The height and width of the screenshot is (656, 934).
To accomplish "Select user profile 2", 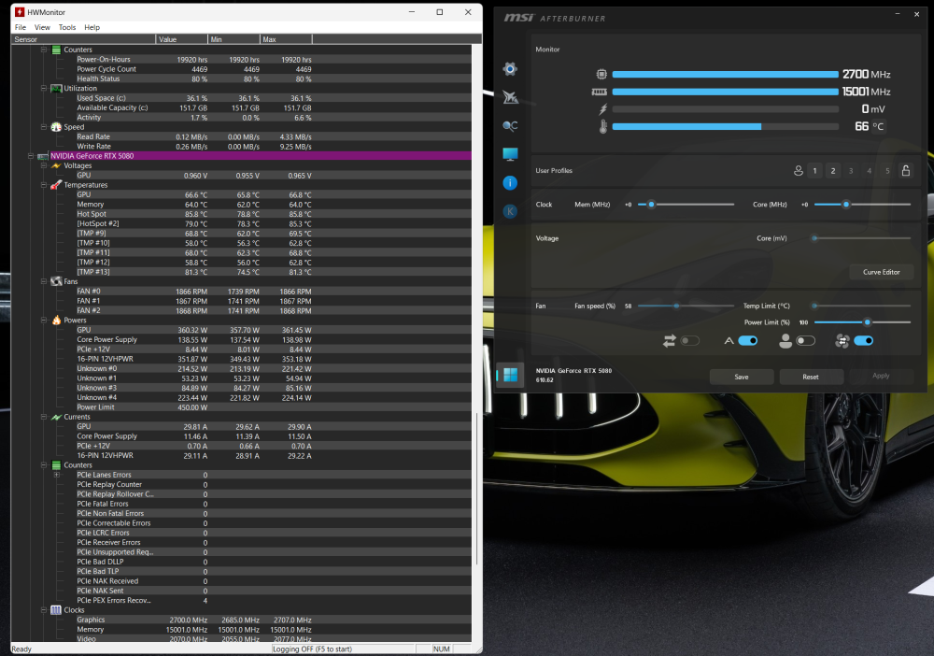I will (x=833, y=171).
